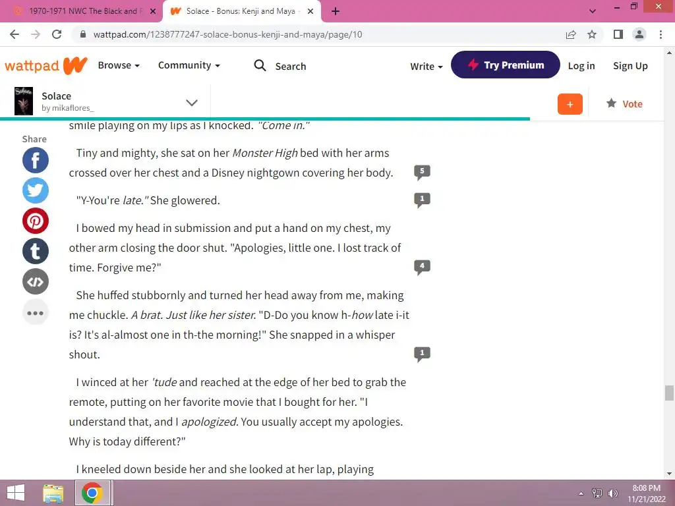Share the story on Tumblr
The height and width of the screenshot is (506, 675).
(36, 251)
